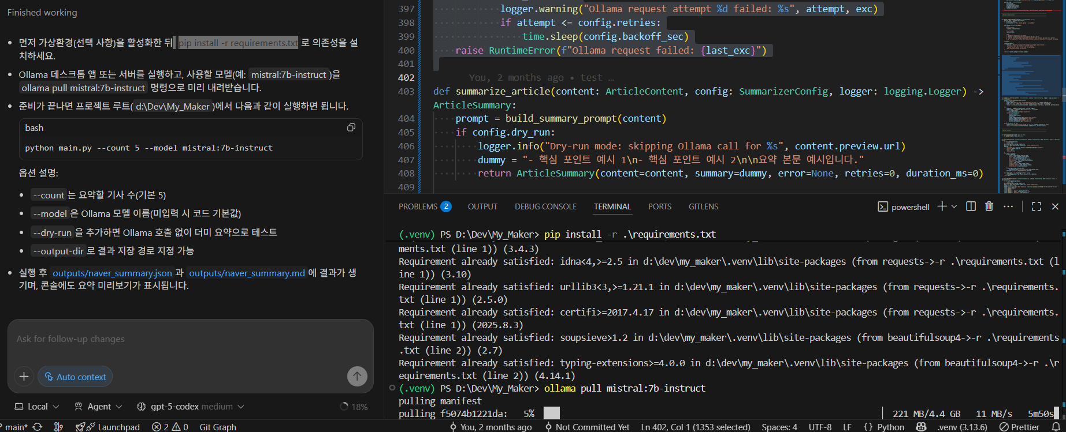Kill terminal with trash icon
The height and width of the screenshot is (432, 1066).
989,206
